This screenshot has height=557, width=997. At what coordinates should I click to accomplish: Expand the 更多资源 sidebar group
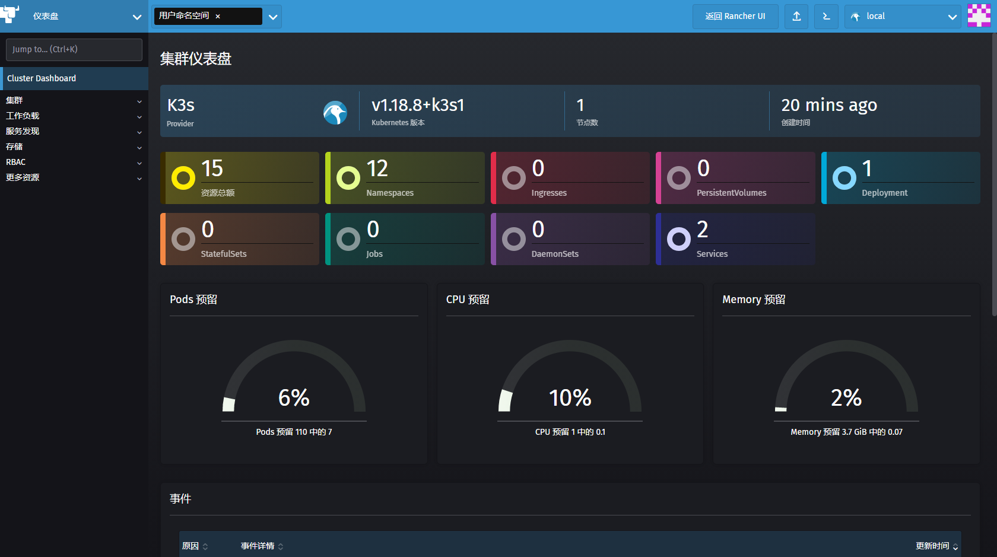click(74, 177)
